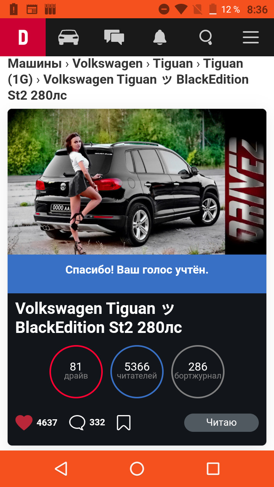This screenshot has width=274, height=487.
Task: Open the Drive2 home logo
Action: point(23,37)
